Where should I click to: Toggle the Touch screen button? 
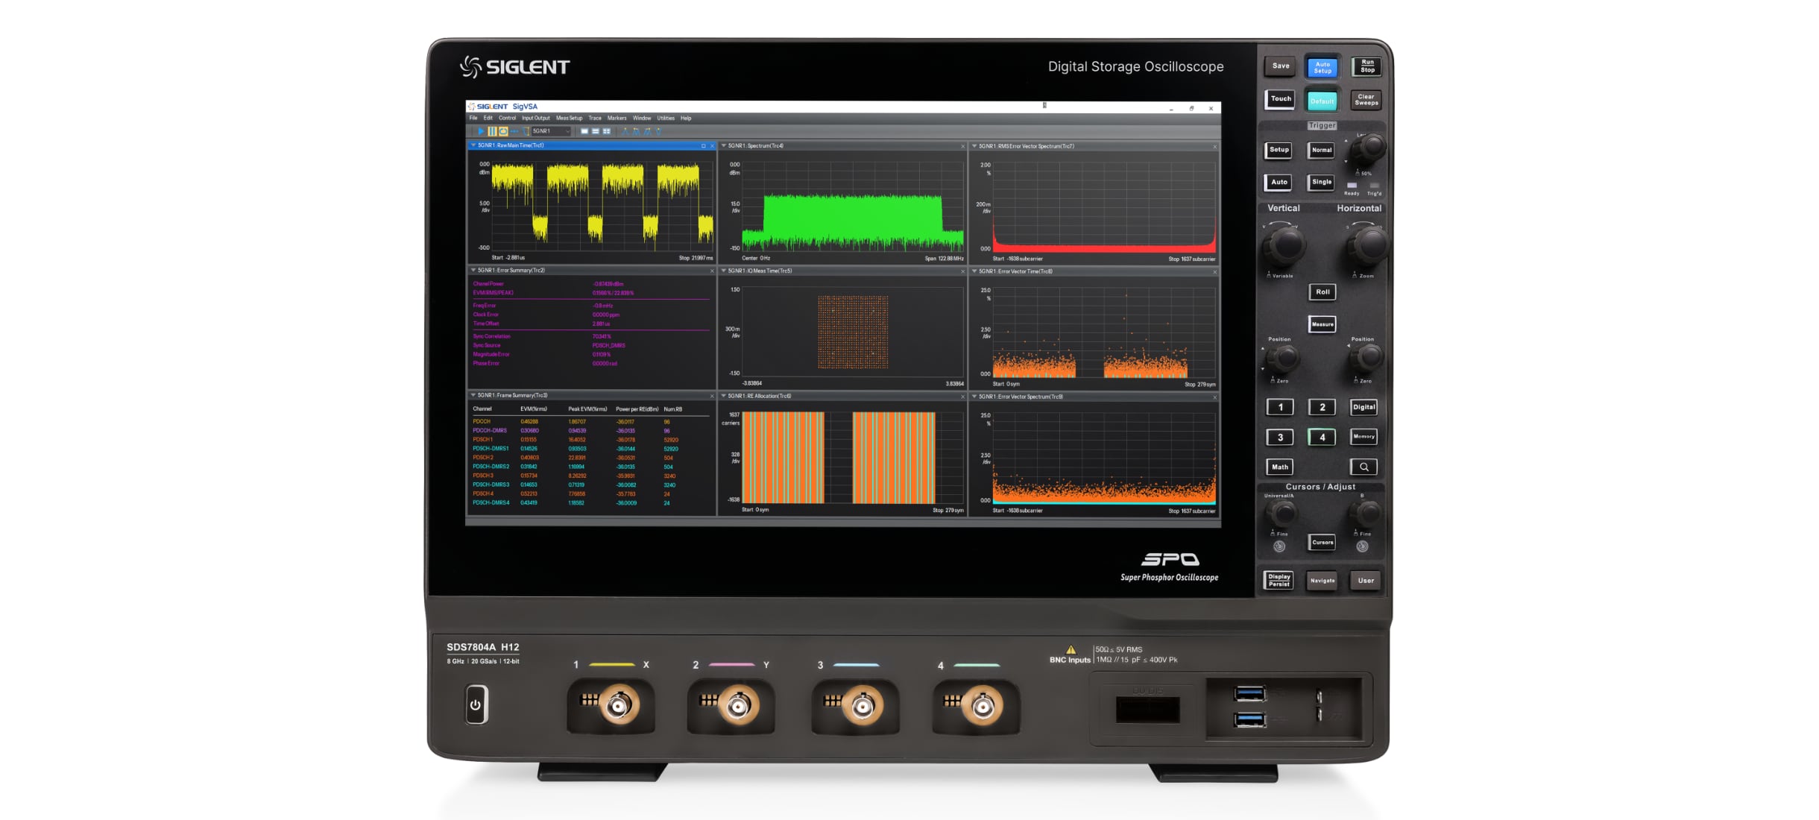coord(1280,98)
